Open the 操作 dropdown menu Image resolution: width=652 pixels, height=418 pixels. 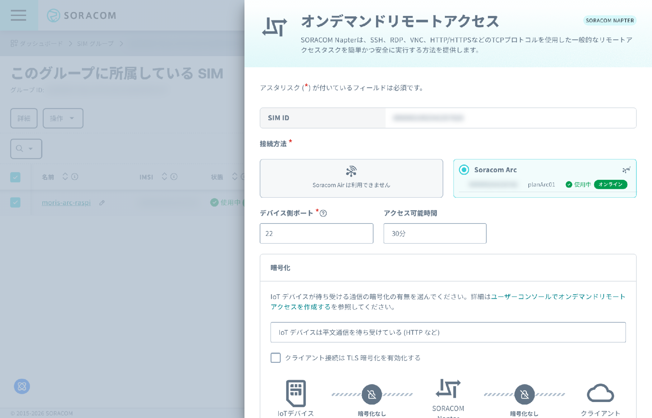pos(63,118)
